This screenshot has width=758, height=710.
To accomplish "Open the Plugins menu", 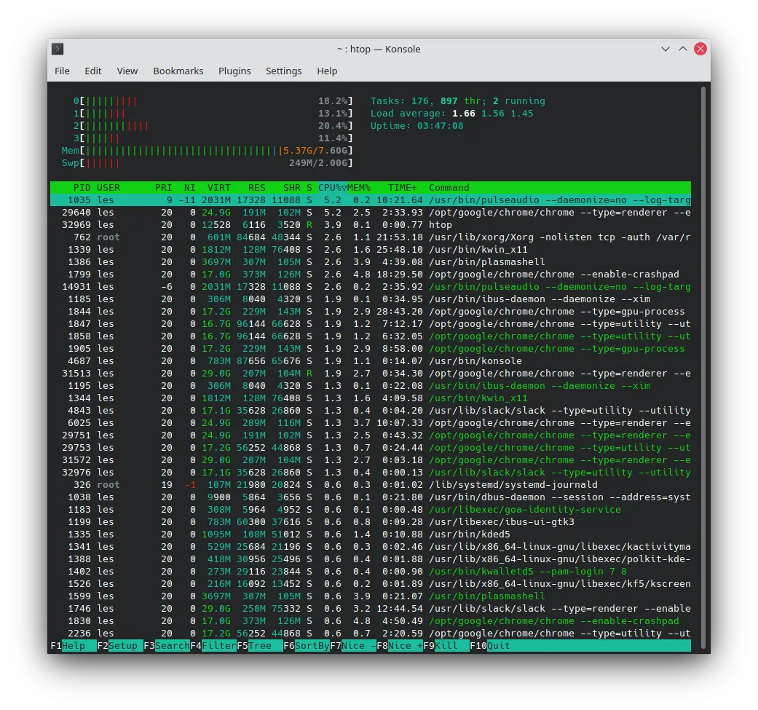I will coord(234,71).
